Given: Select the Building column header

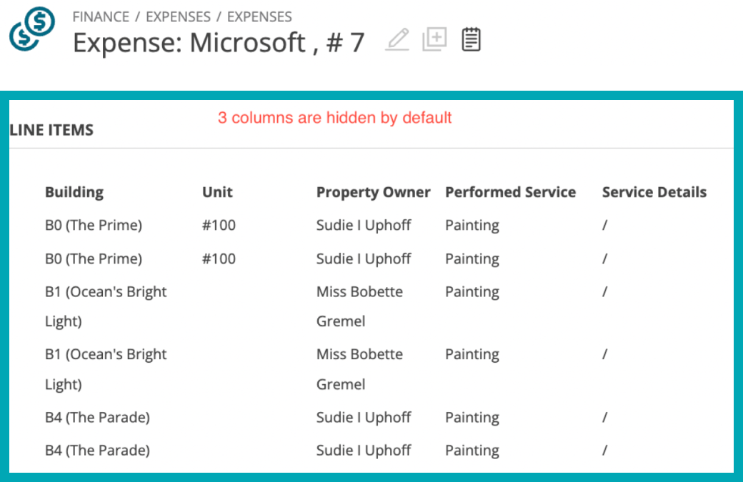Looking at the screenshot, I should click(x=74, y=192).
